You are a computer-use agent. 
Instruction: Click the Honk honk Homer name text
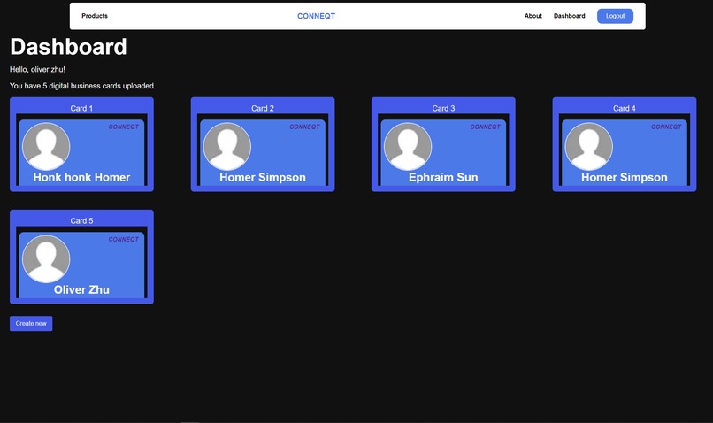coord(81,177)
